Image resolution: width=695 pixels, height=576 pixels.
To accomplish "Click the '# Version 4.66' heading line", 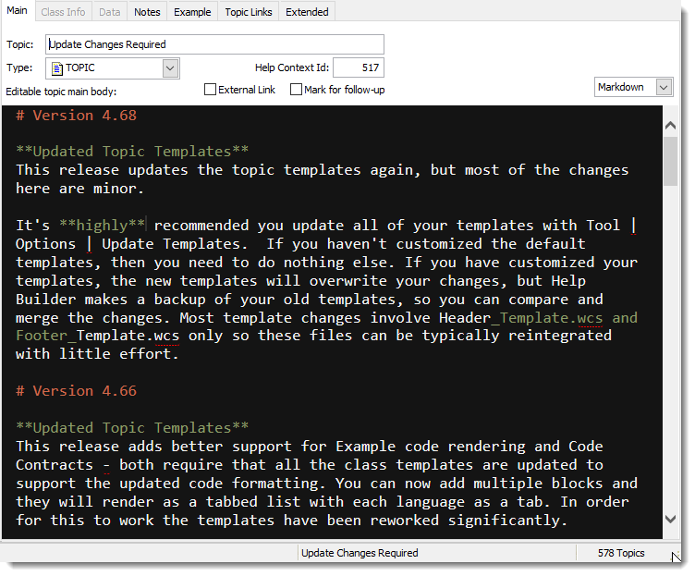I will coord(76,391).
